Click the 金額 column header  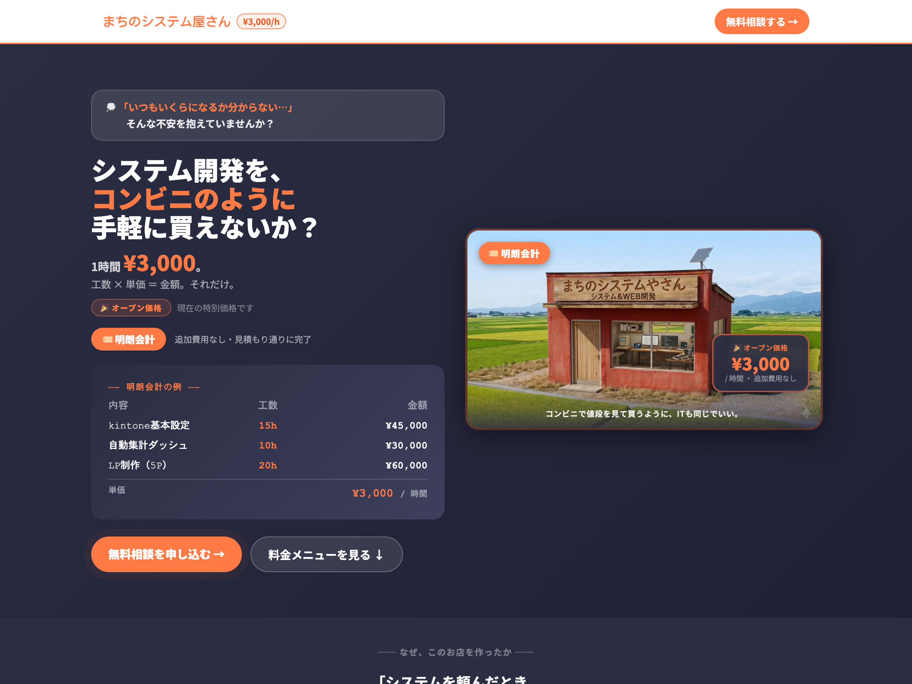pos(417,405)
